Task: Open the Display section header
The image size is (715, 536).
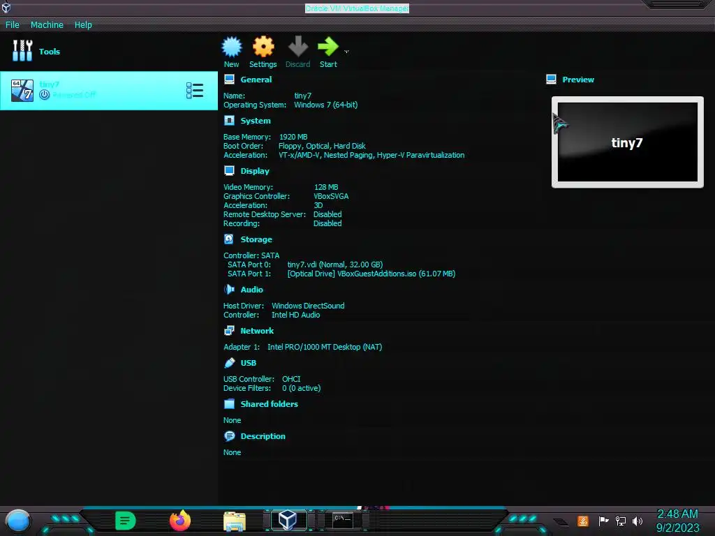Action: 255,171
